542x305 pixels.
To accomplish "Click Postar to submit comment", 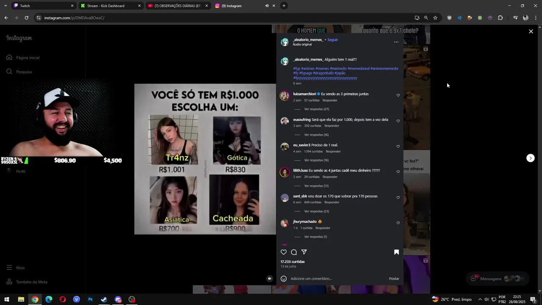I will [x=394, y=279].
